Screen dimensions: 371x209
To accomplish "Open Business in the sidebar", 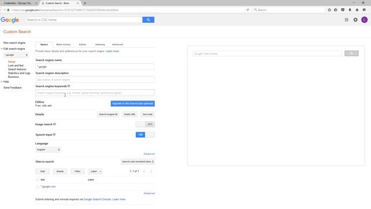I will pos(13,77).
